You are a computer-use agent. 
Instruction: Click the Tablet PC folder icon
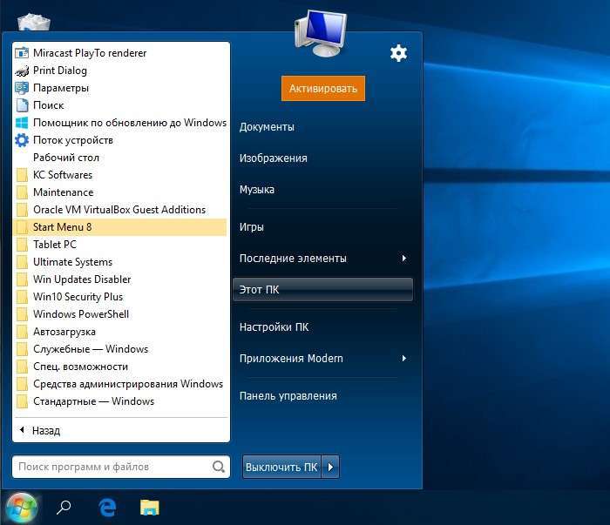pyautogui.click(x=22, y=245)
